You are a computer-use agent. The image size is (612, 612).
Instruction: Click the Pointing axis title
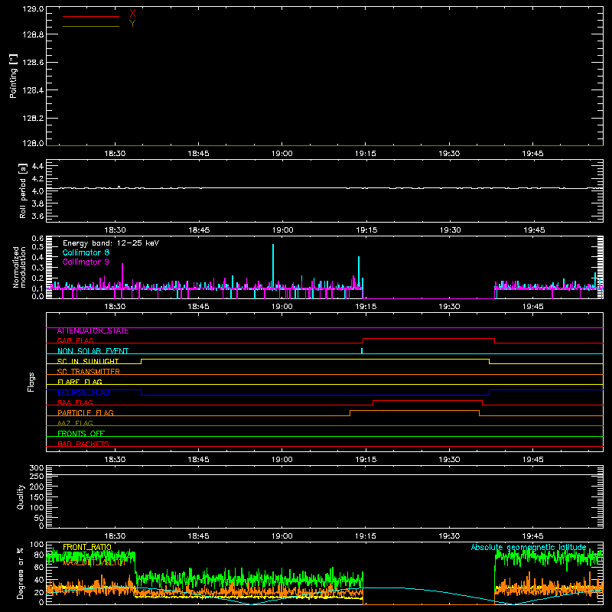tap(13, 76)
